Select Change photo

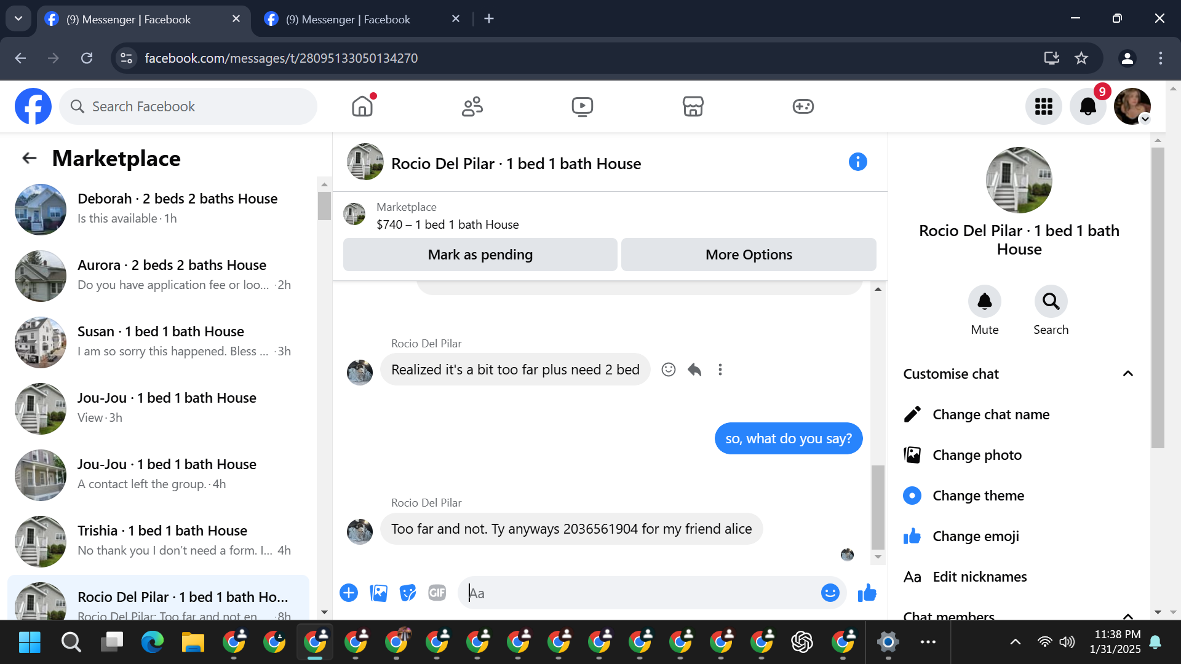[x=1019, y=455]
